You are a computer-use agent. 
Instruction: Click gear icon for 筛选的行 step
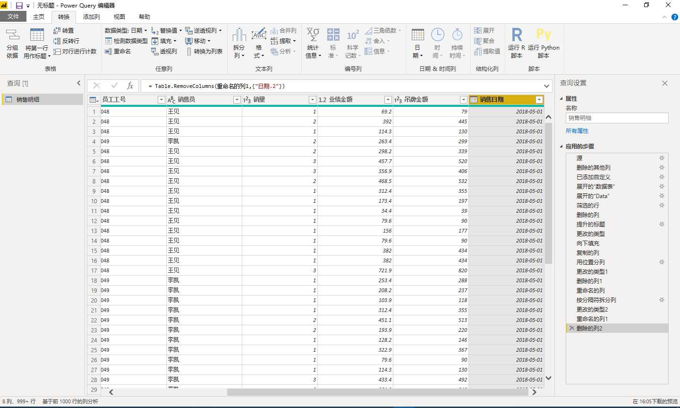(x=662, y=205)
